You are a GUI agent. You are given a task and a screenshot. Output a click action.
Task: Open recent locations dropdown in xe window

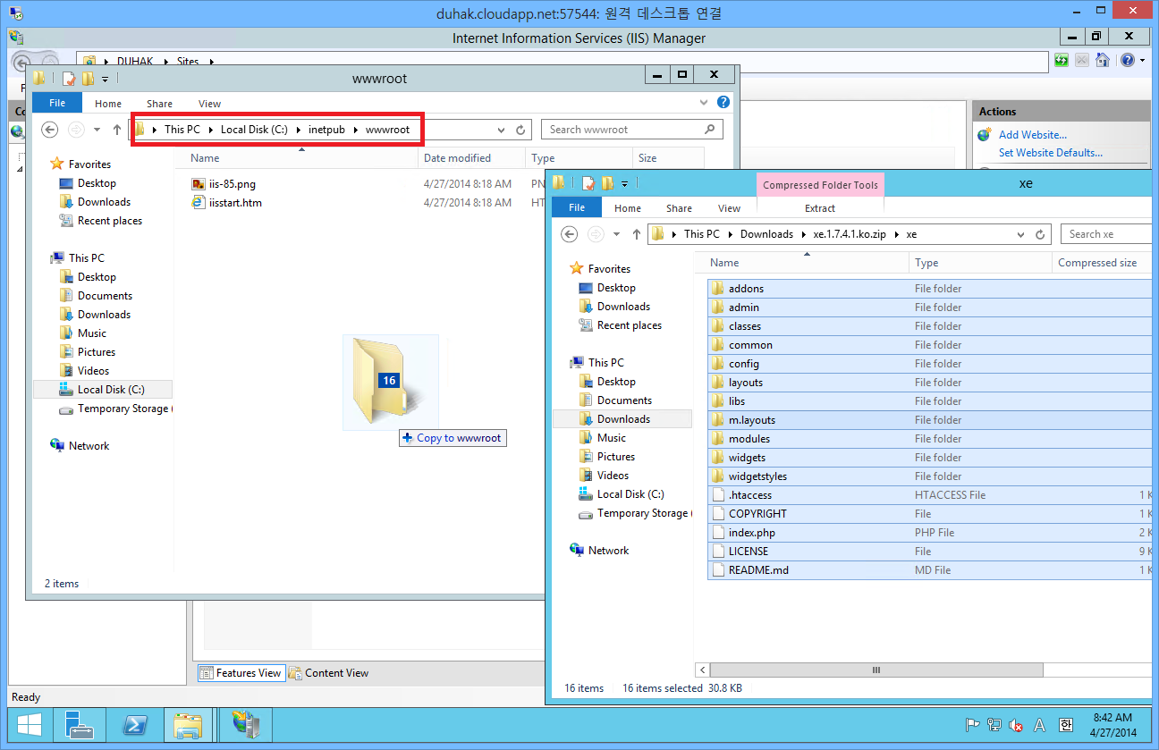pyautogui.click(x=616, y=234)
